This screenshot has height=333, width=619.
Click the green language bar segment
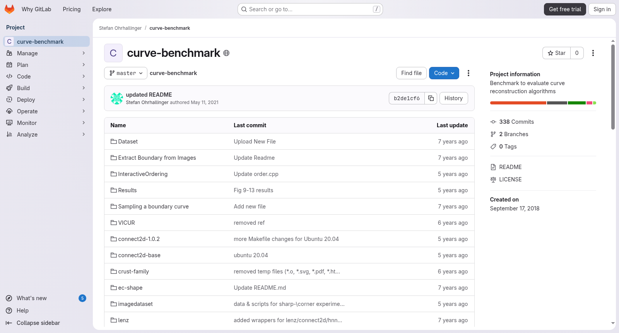(577, 103)
